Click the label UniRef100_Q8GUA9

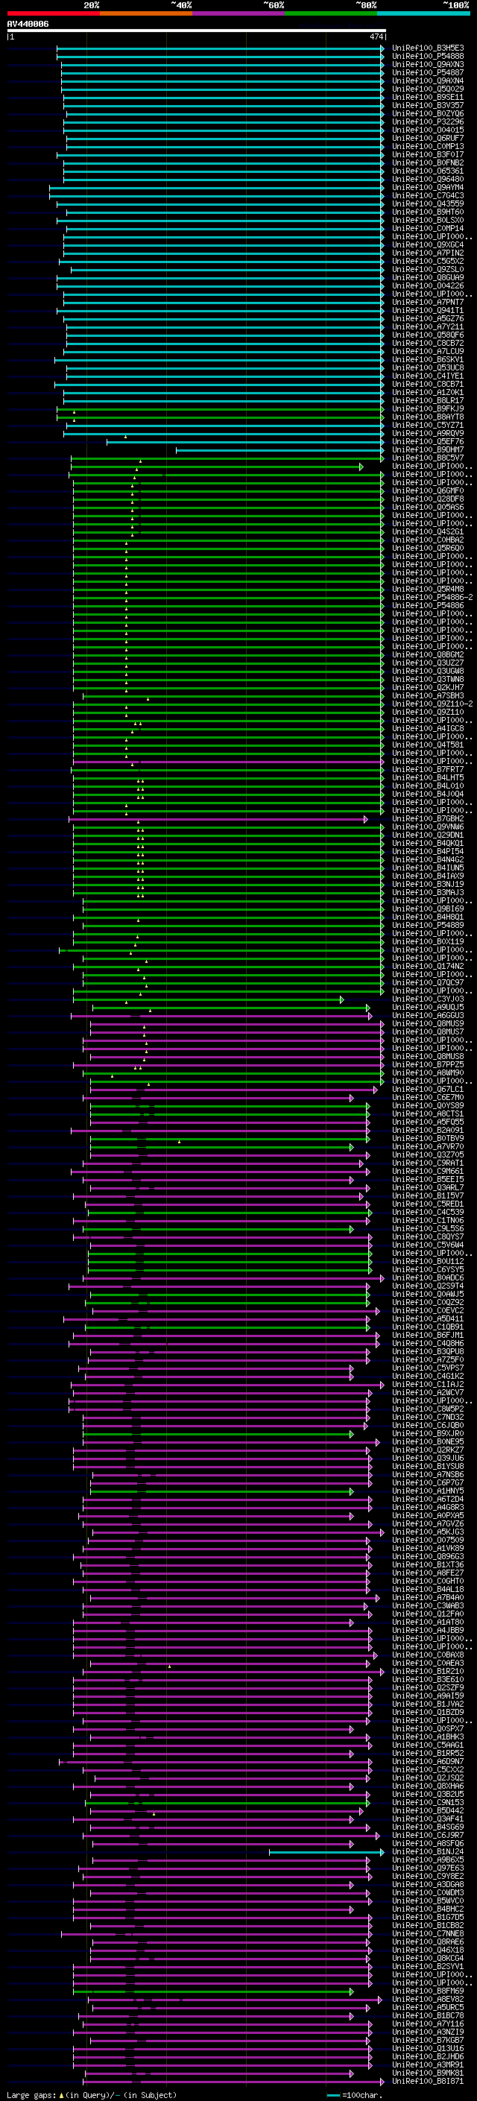[x=428, y=277]
